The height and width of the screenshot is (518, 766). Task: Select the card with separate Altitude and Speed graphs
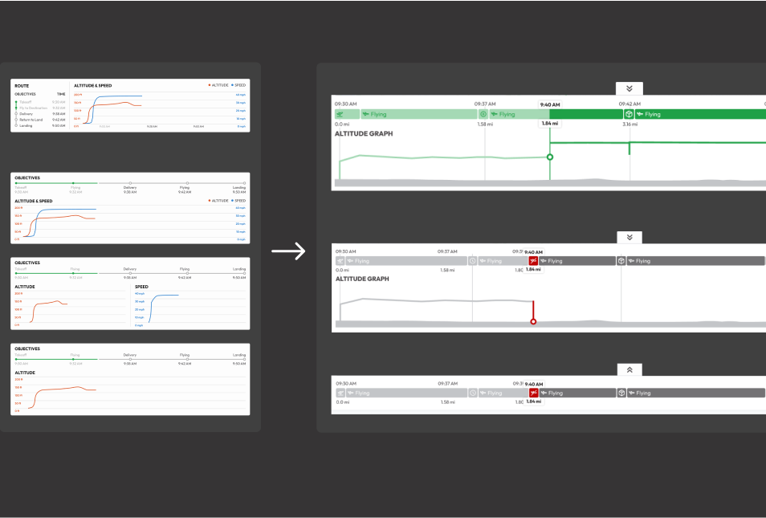pos(130,293)
